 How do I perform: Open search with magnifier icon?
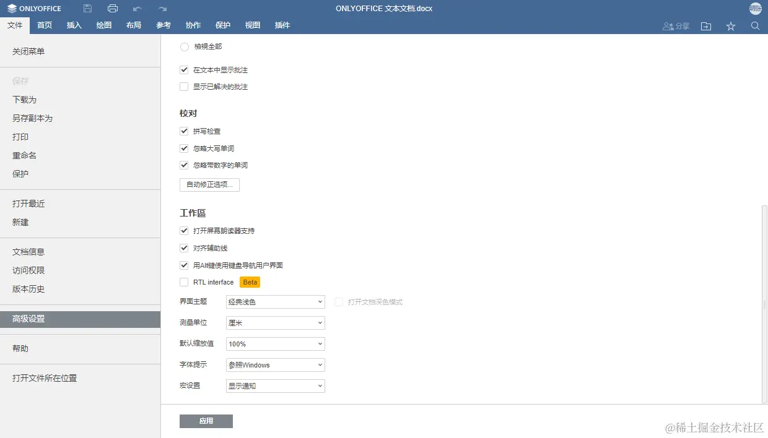coord(755,26)
